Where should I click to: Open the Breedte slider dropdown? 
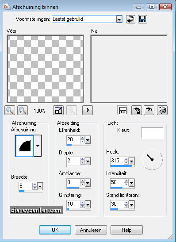tap(40, 186)
